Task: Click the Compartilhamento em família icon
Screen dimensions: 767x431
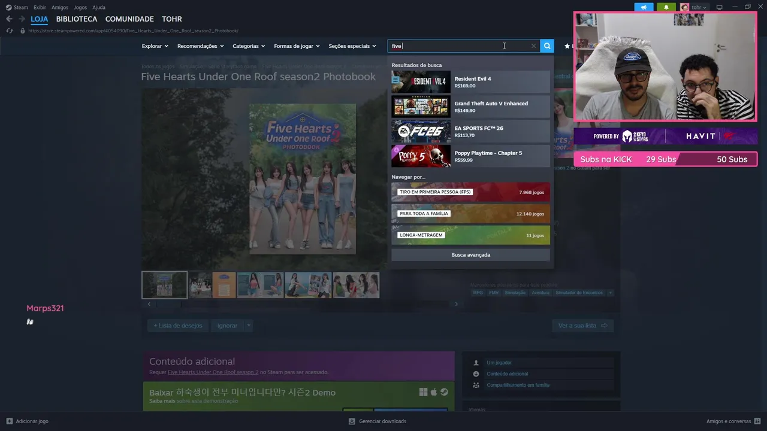Action: (x=476, y=386)
